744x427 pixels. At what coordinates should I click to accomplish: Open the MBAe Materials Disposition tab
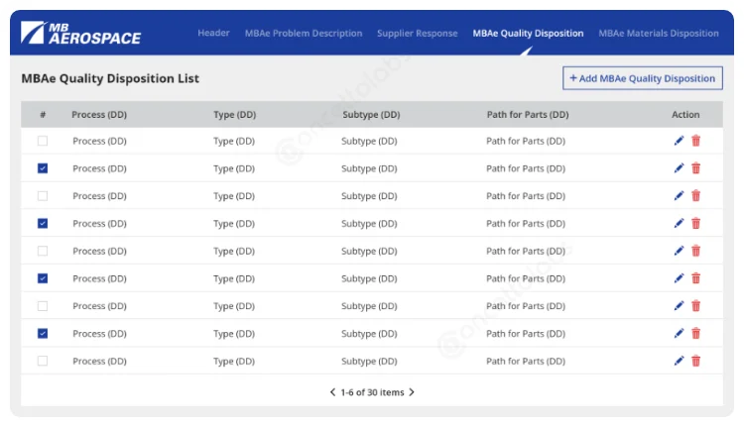pos(658,34)
